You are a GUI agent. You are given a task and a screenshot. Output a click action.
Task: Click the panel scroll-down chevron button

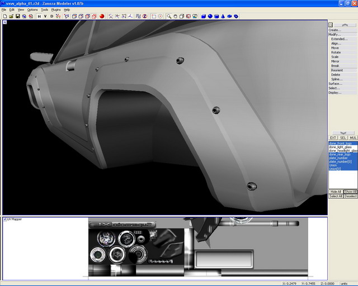coord(343,133)
